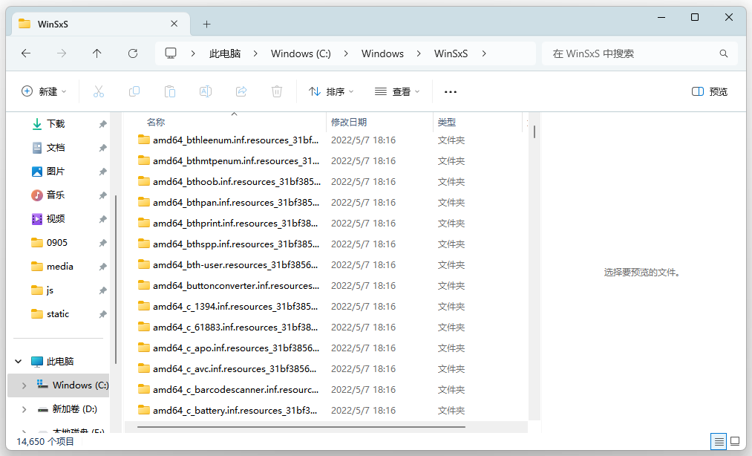
Task: Click the Paste clipboard icon
Action: coord(170,91)
